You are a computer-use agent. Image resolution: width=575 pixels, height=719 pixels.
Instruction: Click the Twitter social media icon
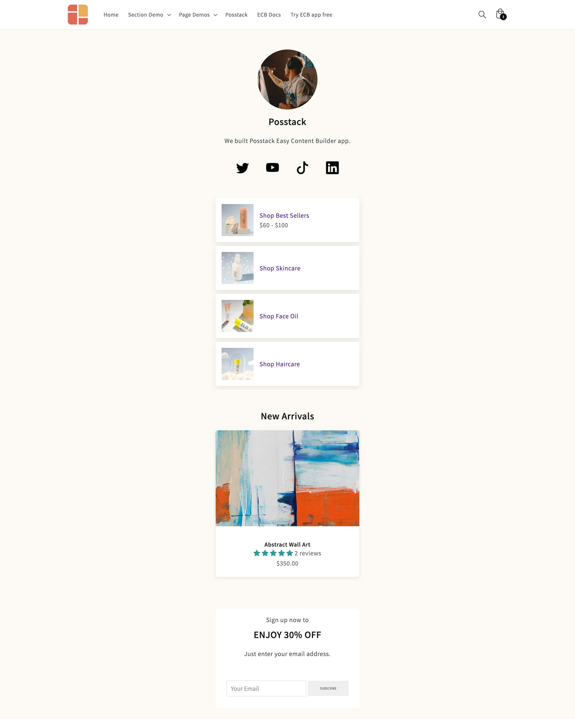coord(242,167)
